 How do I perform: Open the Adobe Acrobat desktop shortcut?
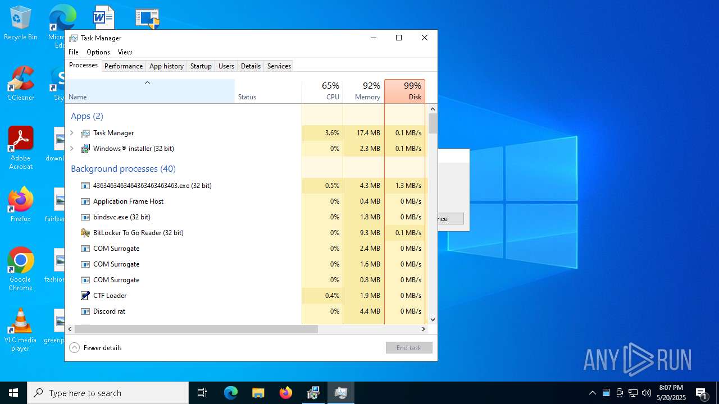click(21, 148)
